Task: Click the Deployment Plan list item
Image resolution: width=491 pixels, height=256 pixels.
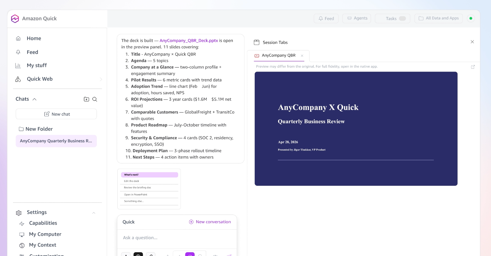Action: (177, 151)
